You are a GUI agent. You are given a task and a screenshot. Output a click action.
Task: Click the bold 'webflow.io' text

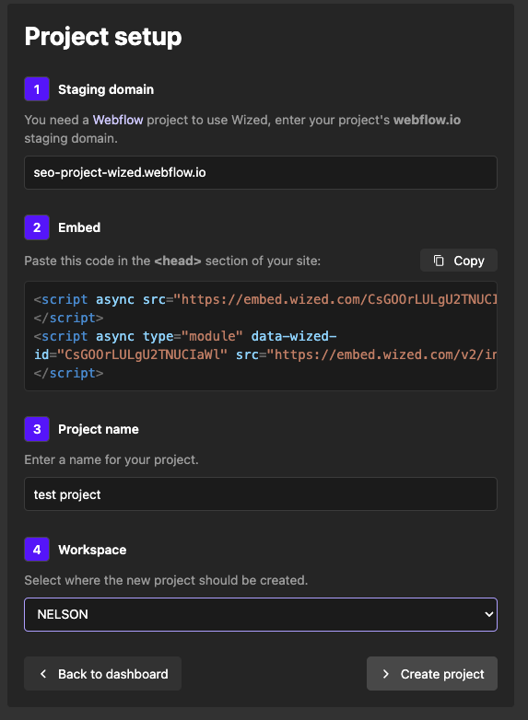[x=427, y=120]
